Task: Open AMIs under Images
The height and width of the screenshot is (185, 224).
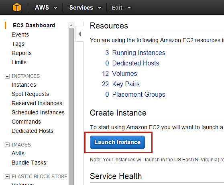Action: (18, 153)
